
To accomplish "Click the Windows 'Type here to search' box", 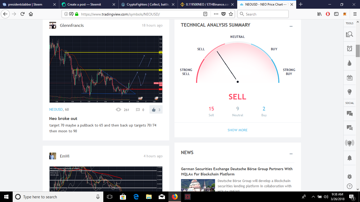I will pos(57,197).
